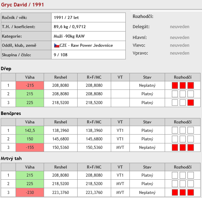Click first referee box on Benčpres attempt 1
The image size is (202, 198).
[x=175, y=130]
